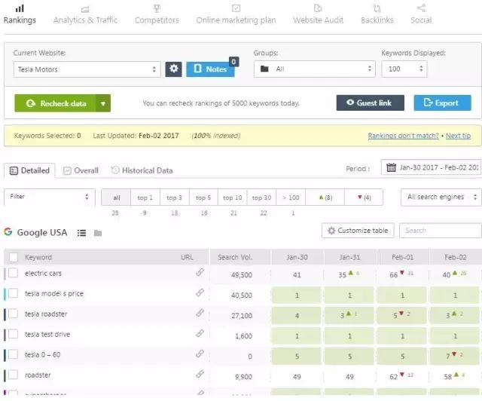Filter keywords by top 3

[x=174, y=197]
